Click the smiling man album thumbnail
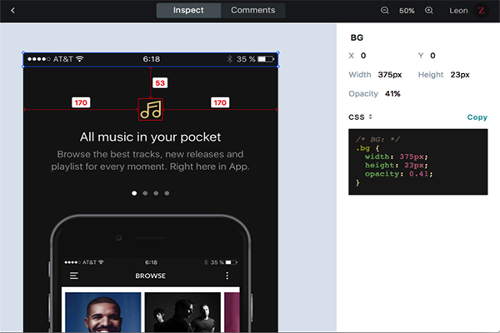The image size is (500, 333). 103,312
